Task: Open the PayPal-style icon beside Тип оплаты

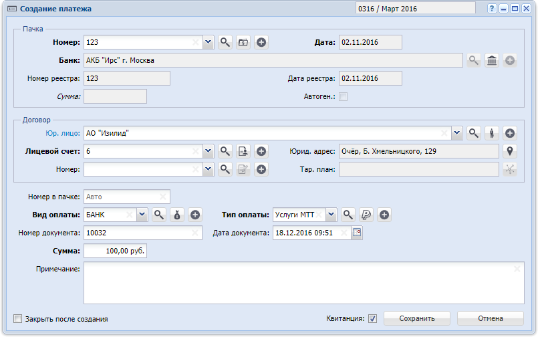Action: (x=366, y=215)
